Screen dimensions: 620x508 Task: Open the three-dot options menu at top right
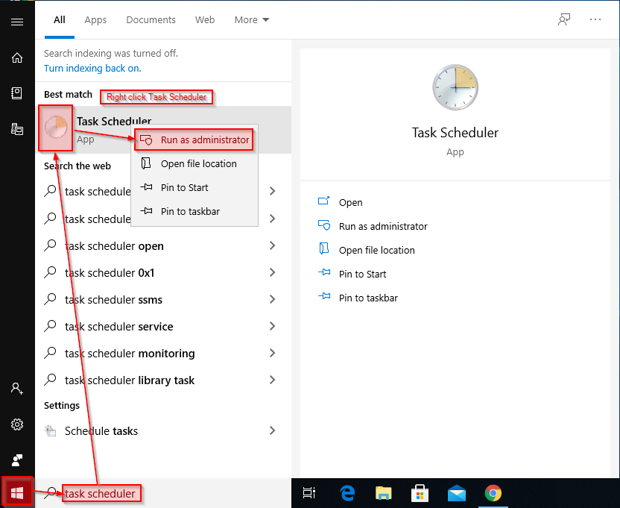[595, 20]
